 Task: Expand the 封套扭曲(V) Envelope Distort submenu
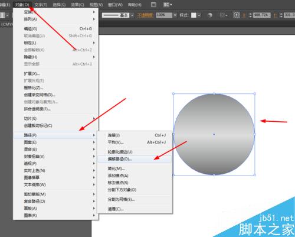point(55,157)
